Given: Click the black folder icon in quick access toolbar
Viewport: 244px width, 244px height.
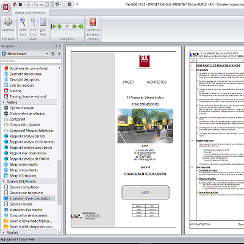Looking at the screenshot, I should click(20, 4).
